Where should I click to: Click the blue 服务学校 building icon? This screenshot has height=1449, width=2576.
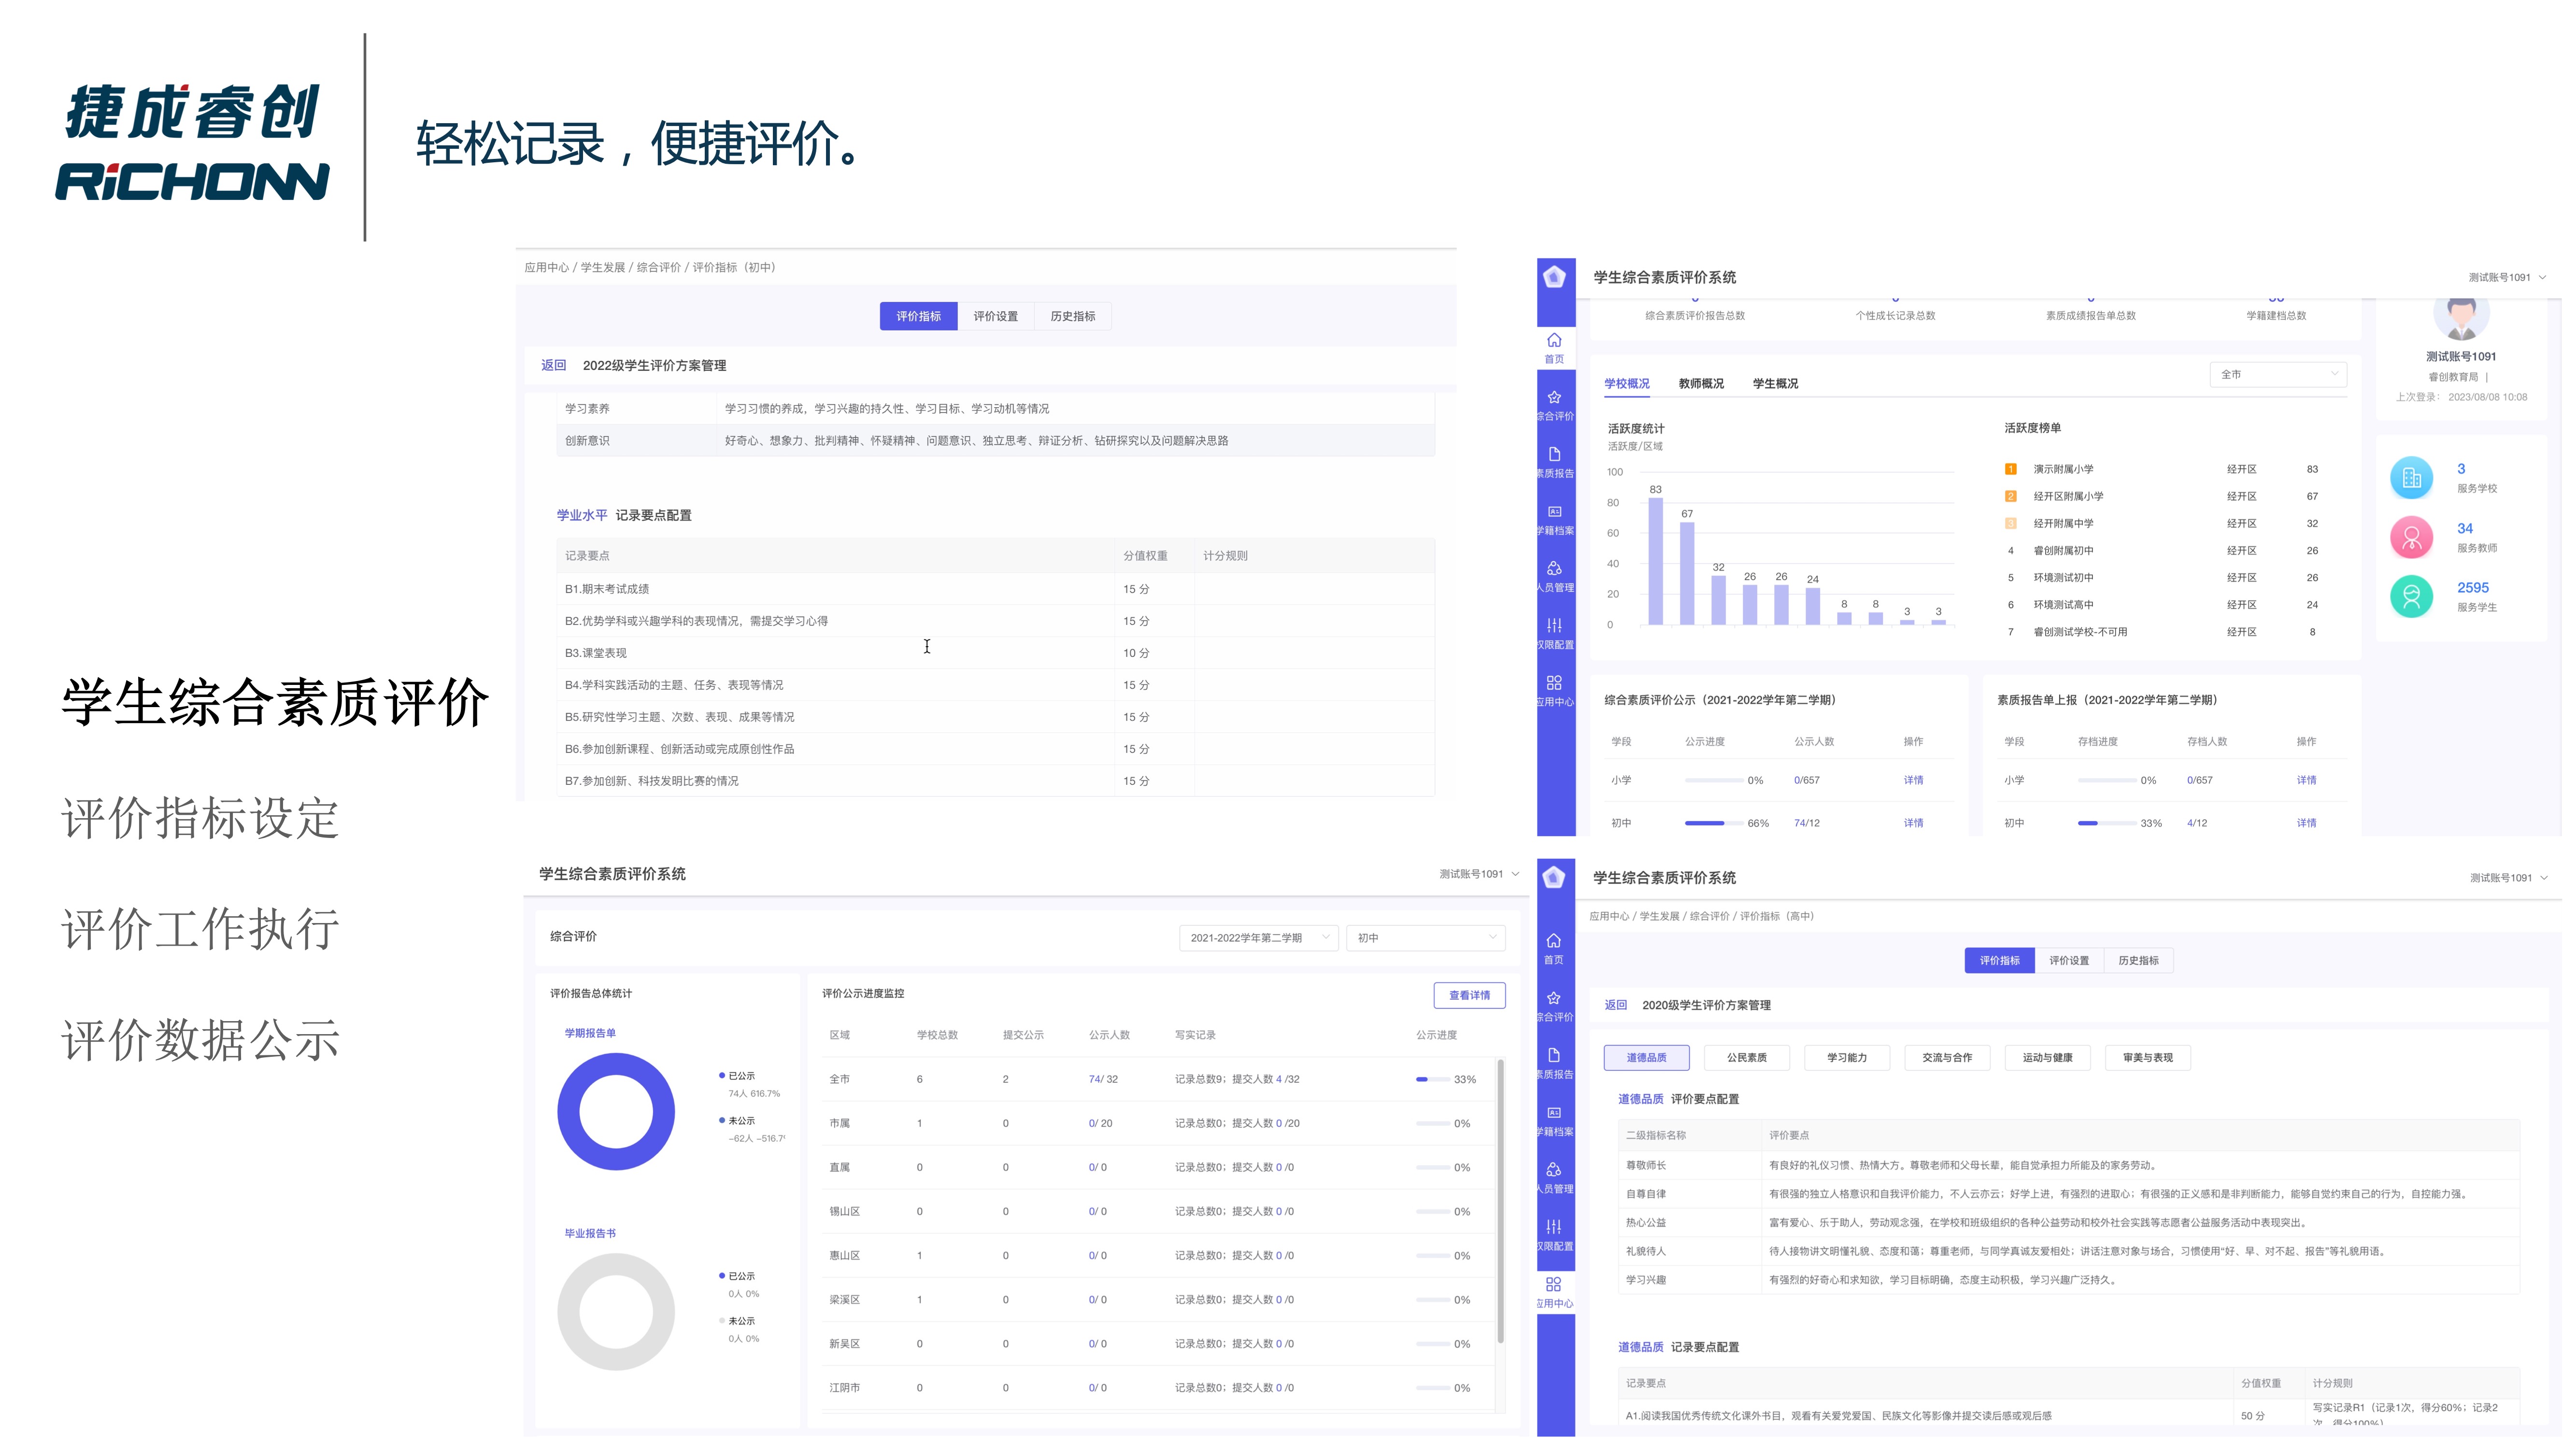2411,478
